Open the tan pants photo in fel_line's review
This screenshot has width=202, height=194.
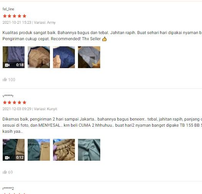[x=39, y=57]
